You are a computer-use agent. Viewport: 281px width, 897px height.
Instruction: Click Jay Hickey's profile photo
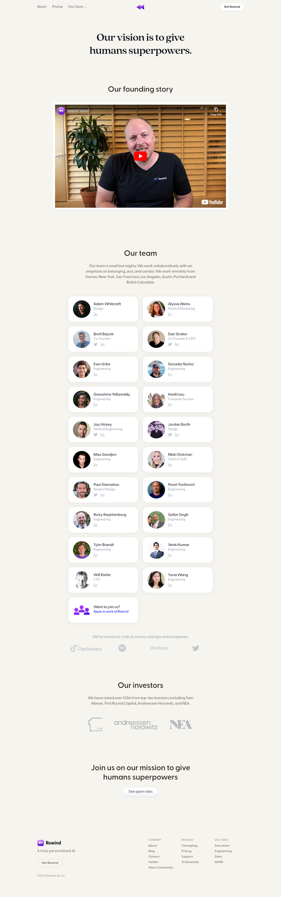[x=82, y=429]
